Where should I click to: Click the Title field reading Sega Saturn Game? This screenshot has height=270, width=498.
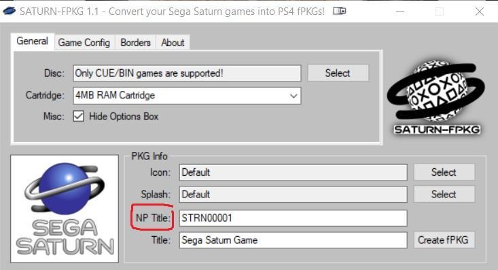(293, 240)
